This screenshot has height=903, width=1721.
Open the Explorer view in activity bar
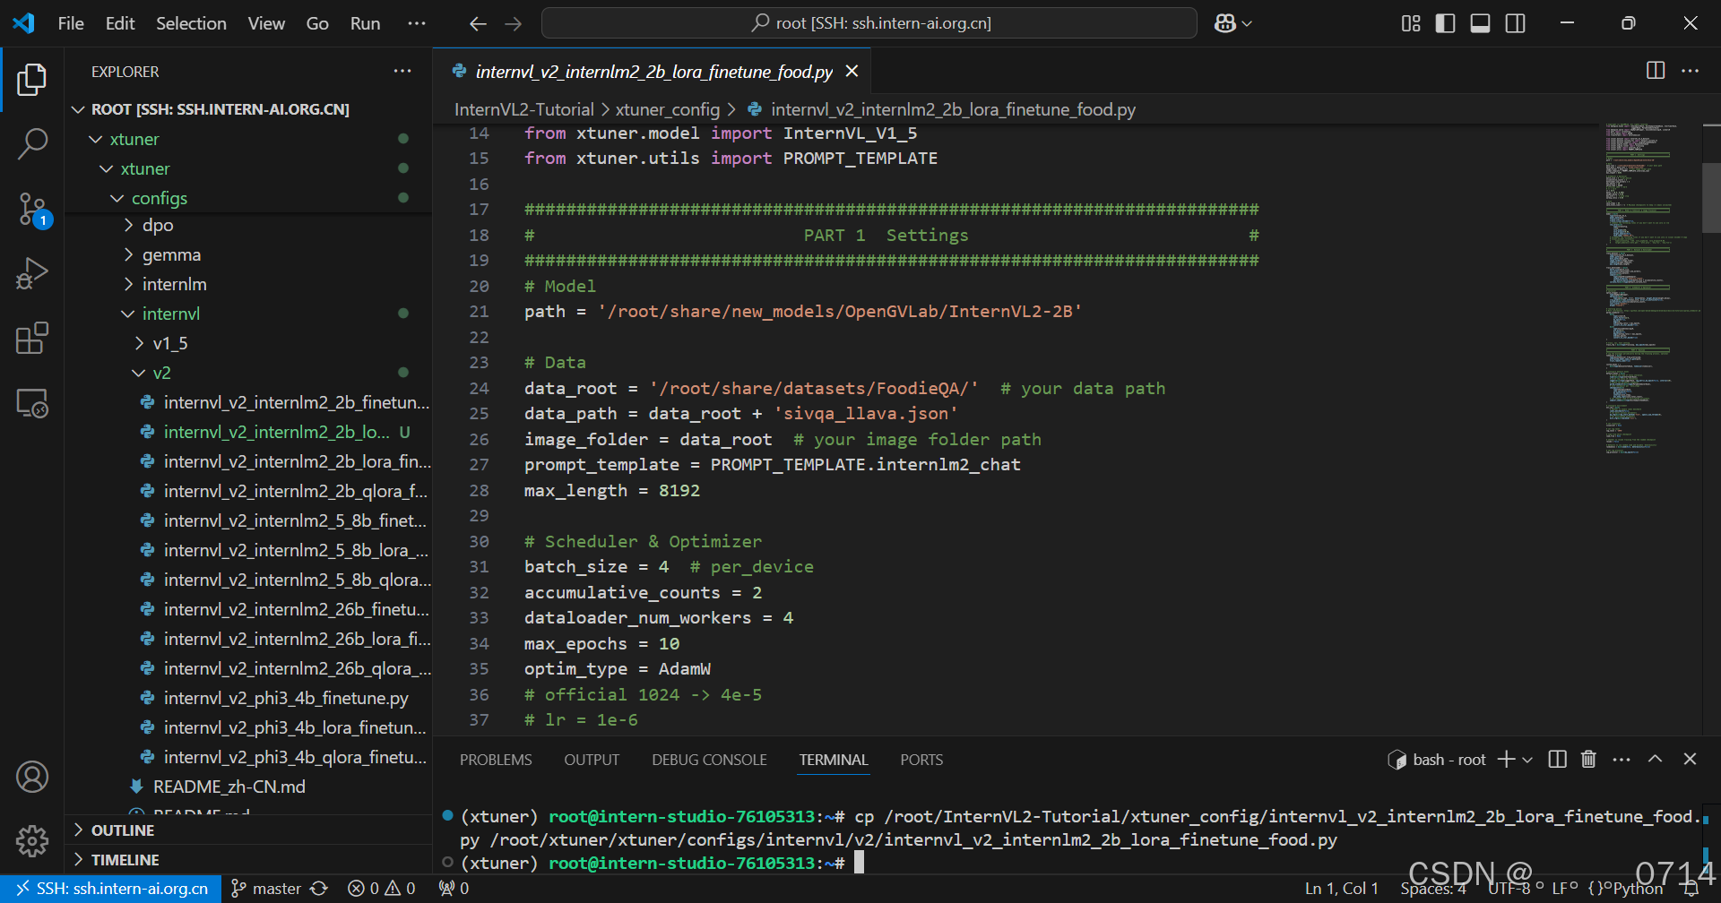pyautogui.click(x=32, y=80)
